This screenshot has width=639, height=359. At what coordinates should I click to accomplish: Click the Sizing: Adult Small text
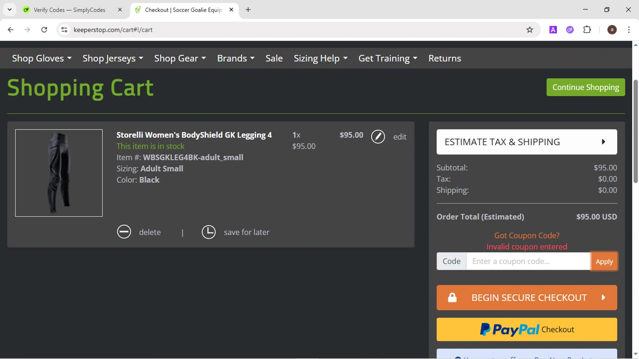click(150, 169)
